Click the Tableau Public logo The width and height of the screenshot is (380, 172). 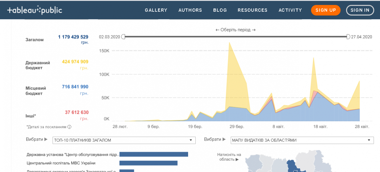pos(35,10)
